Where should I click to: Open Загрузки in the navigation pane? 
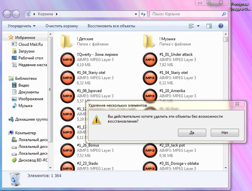(x=26, y=51)
